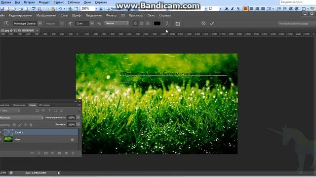The image size is (316, 177).
Task: Open the opacity slider dropdown
Action: click(x=78, y=118)
